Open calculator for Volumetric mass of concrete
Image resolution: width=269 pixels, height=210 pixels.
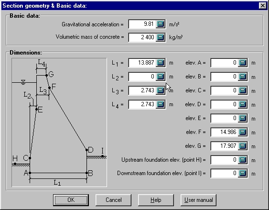161,37
